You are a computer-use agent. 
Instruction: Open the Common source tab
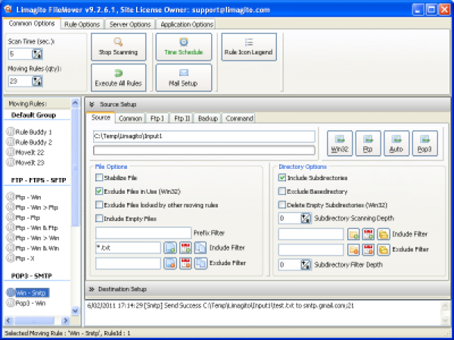[130, 118]
